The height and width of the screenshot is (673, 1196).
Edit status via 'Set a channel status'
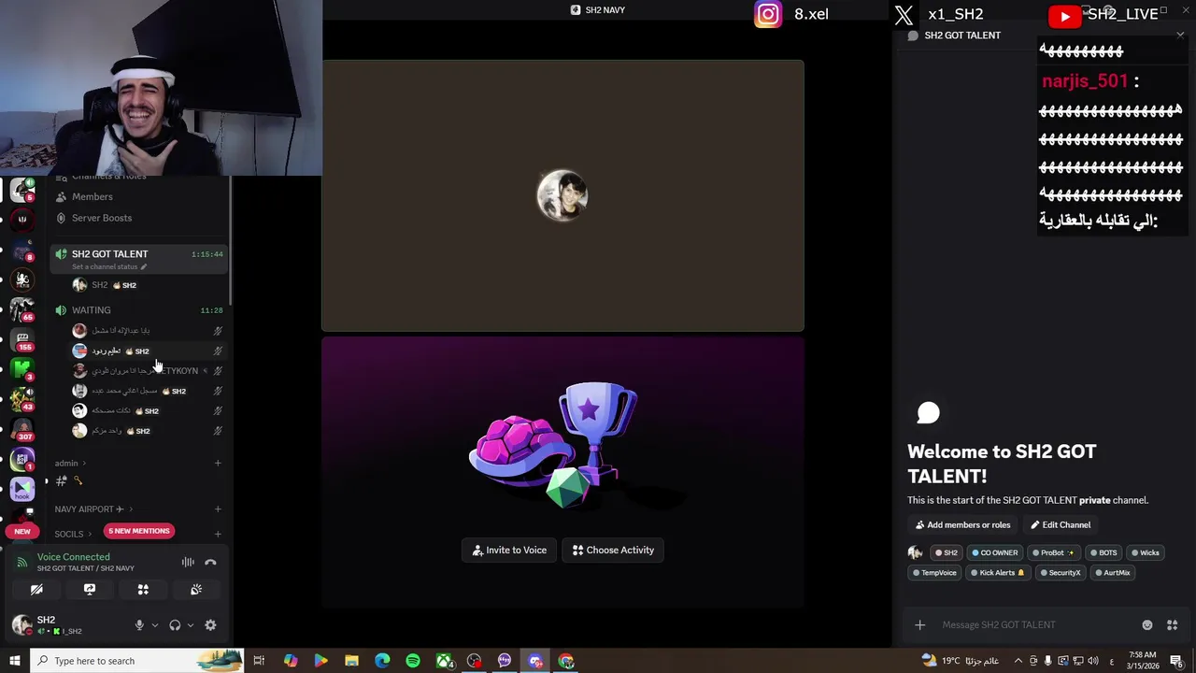pos(108,266)
